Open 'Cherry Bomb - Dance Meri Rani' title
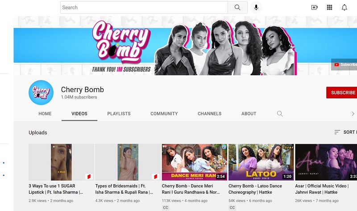This screenshot has width=357, height=211. 191,189
